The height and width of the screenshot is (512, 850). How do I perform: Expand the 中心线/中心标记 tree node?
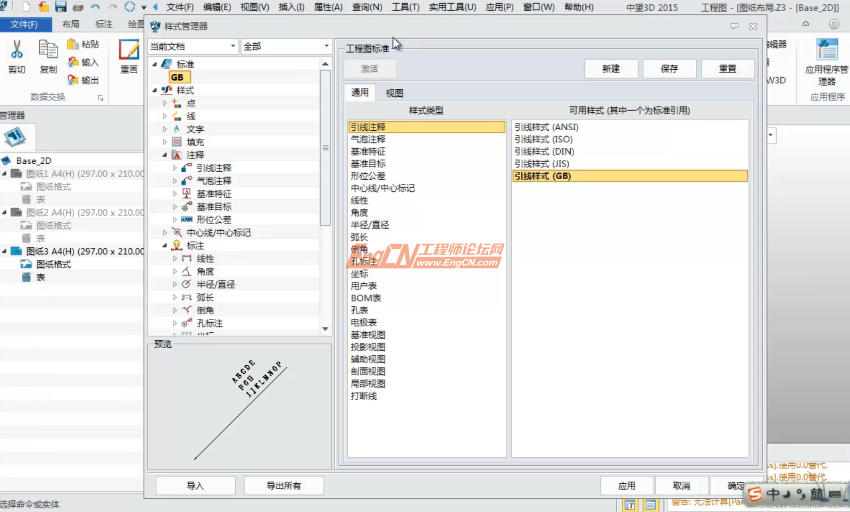click(164, 232)
